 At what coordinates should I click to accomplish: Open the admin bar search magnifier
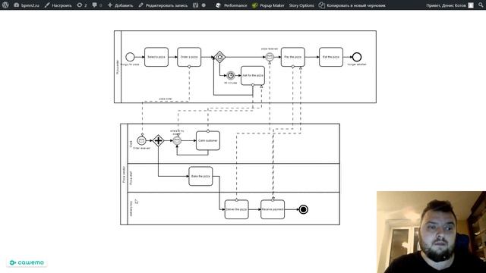click(x=481, y=5)
